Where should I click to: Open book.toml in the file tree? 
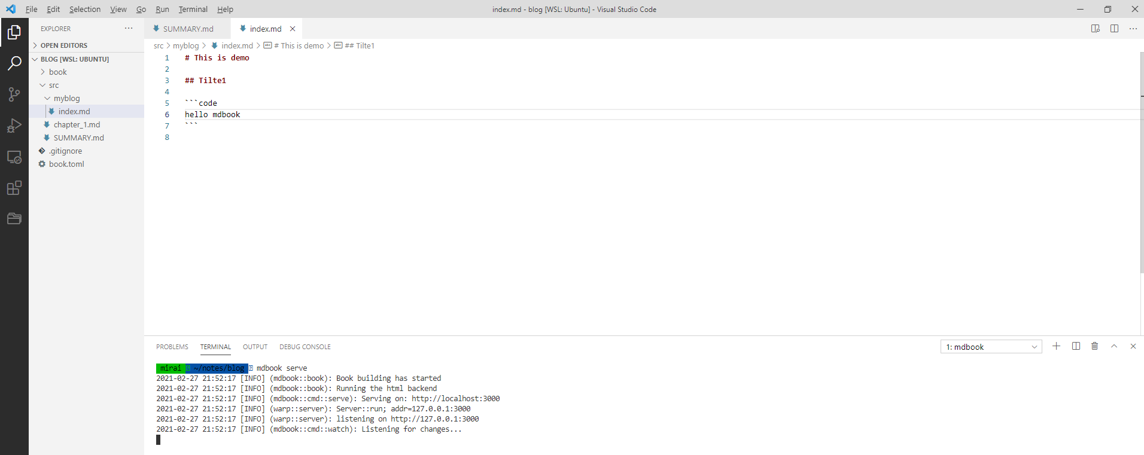click(x=87, y=164)
